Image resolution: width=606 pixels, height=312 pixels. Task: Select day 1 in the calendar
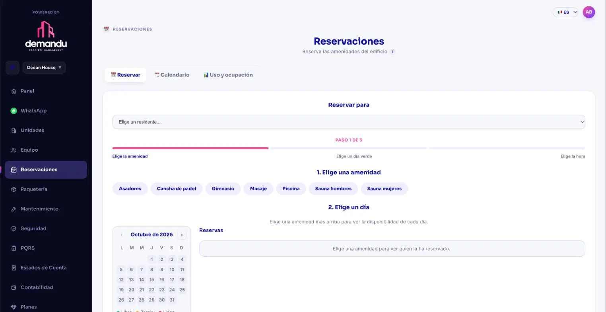coord(151,259)
